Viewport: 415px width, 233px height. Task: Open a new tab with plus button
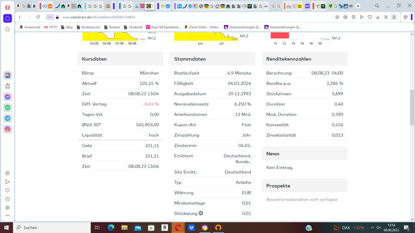click(358, 6)
